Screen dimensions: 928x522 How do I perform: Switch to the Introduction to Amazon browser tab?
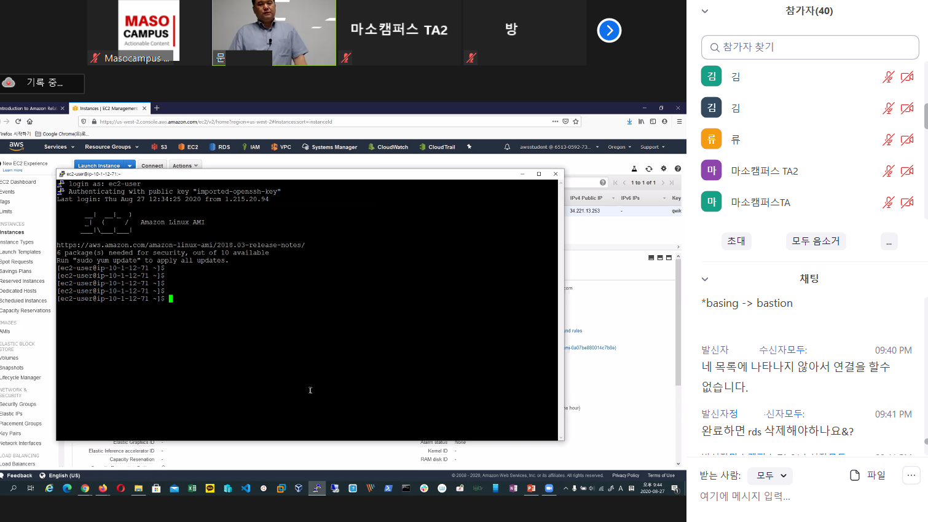tap(29, 108)
